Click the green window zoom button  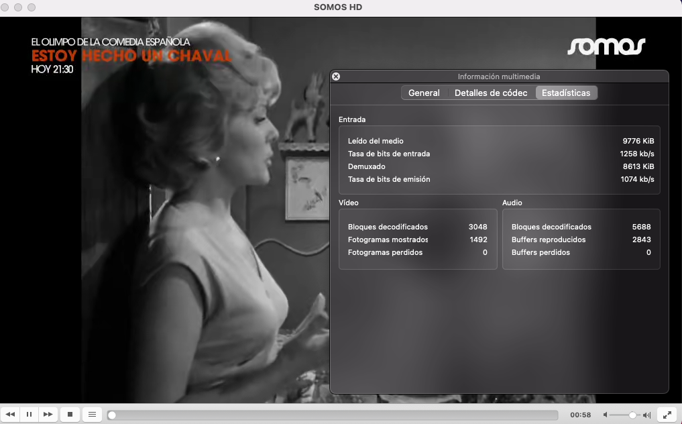point(32,7)
